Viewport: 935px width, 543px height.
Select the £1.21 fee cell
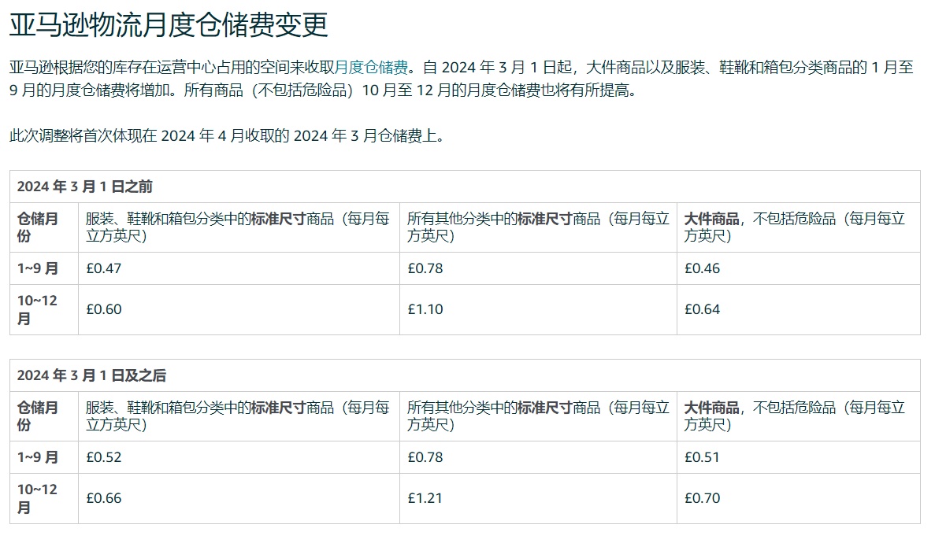click(x=425, y=498)
